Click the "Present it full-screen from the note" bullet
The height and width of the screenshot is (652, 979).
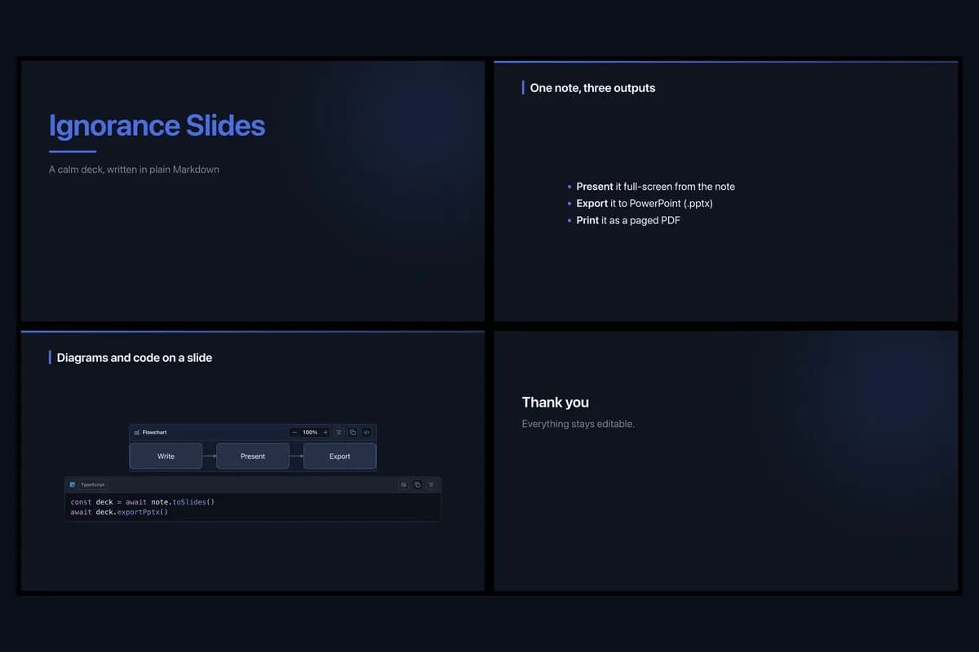[x=655, y=187]
